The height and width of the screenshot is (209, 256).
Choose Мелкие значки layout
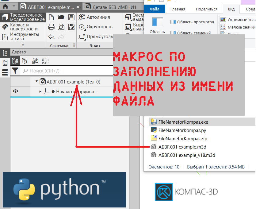pyautogui.click(x=238, y=27)
